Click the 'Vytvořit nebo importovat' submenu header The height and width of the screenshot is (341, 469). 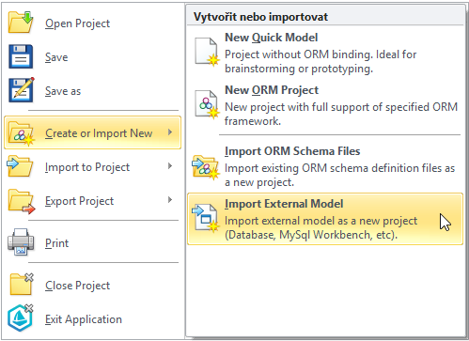coord(260,17)
